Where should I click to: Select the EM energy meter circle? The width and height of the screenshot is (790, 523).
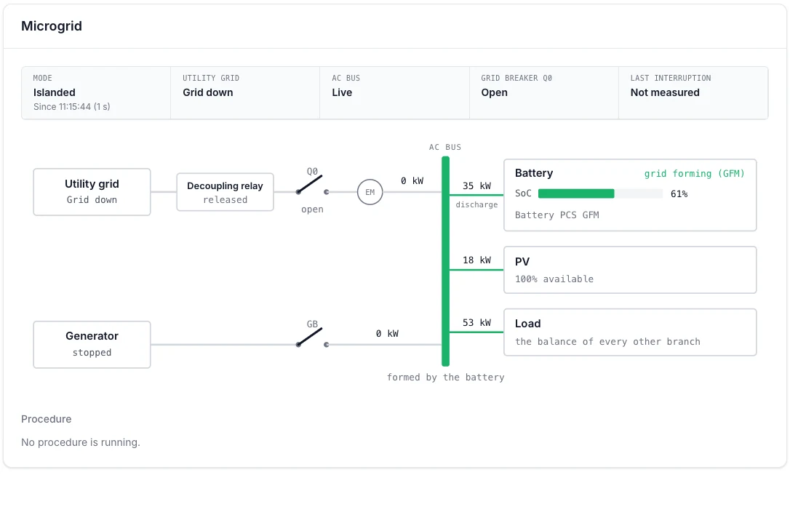[x=370, y=192]
